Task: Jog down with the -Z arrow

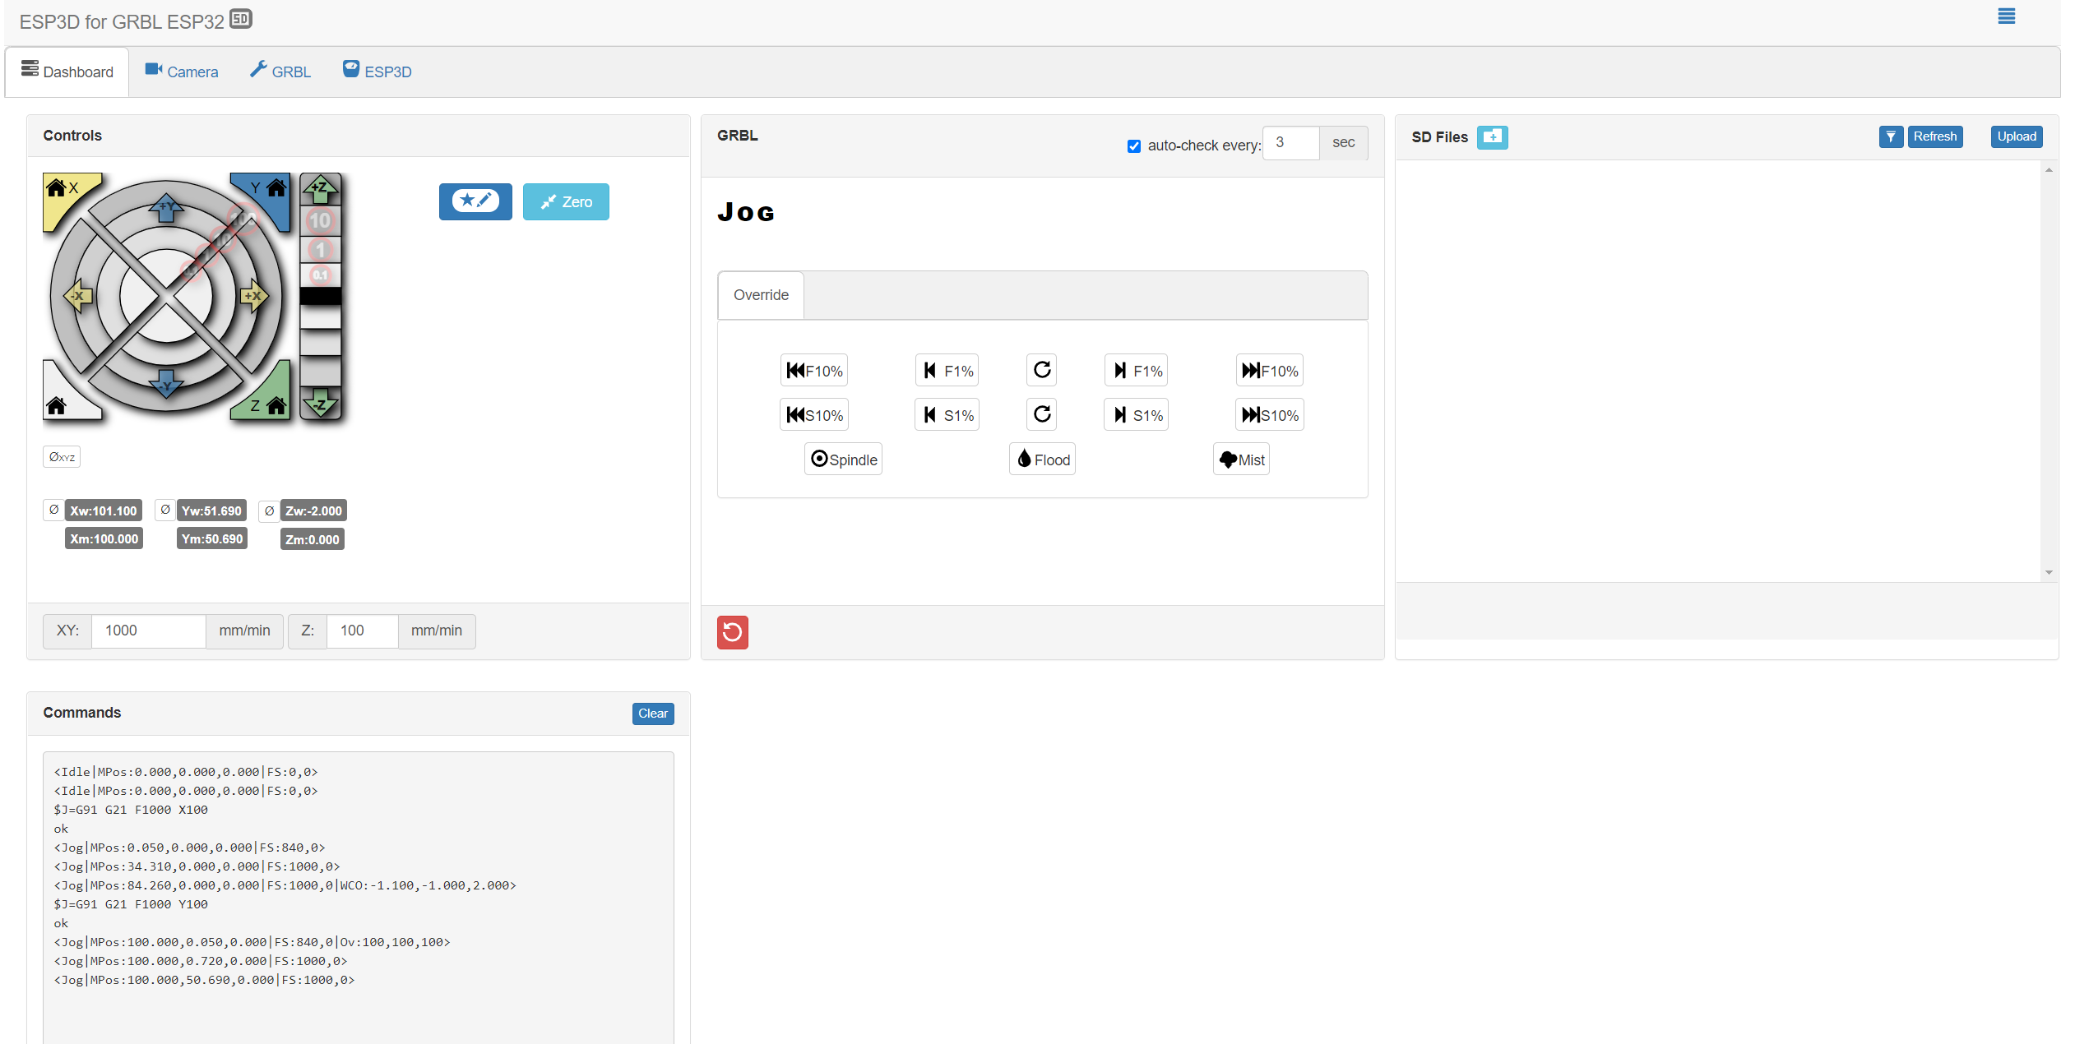Action: [x=320, y=403]
